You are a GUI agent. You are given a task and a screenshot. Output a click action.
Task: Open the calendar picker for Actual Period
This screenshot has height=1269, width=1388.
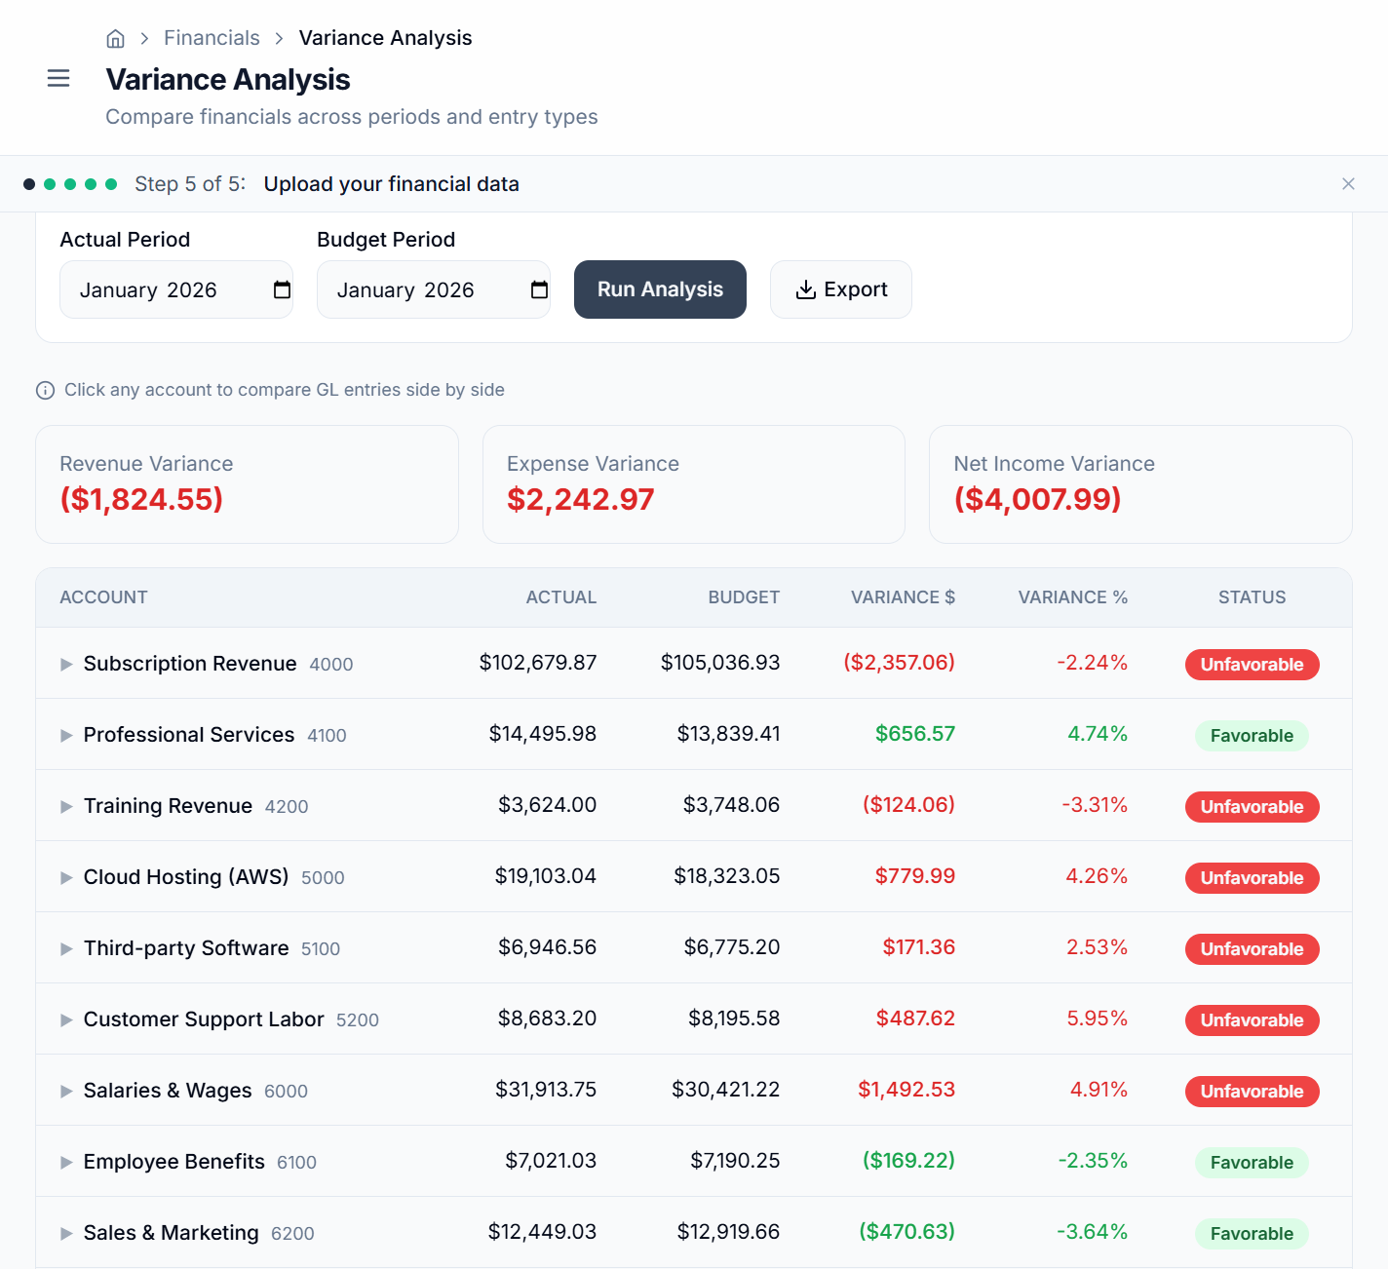(x=282, y=289)
